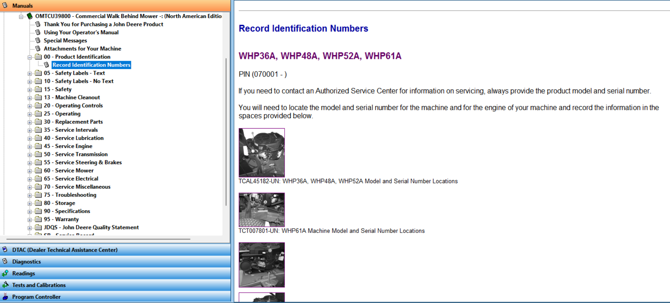
Task: Open the third mower deck thumbnail image
Action: 262,265
